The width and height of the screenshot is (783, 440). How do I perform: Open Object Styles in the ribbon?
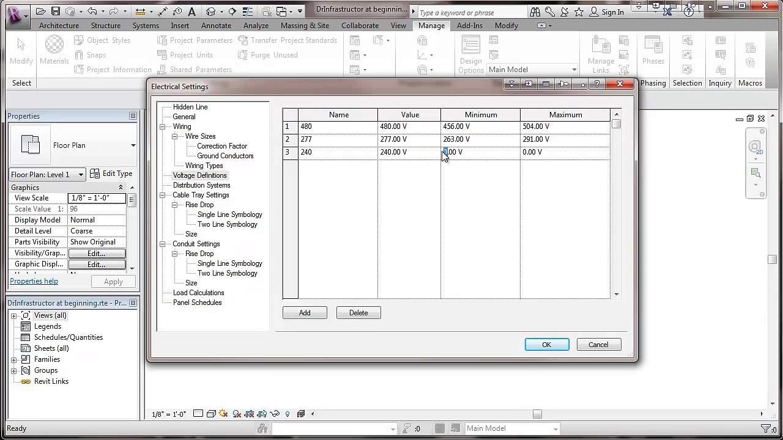pos(102,40)
